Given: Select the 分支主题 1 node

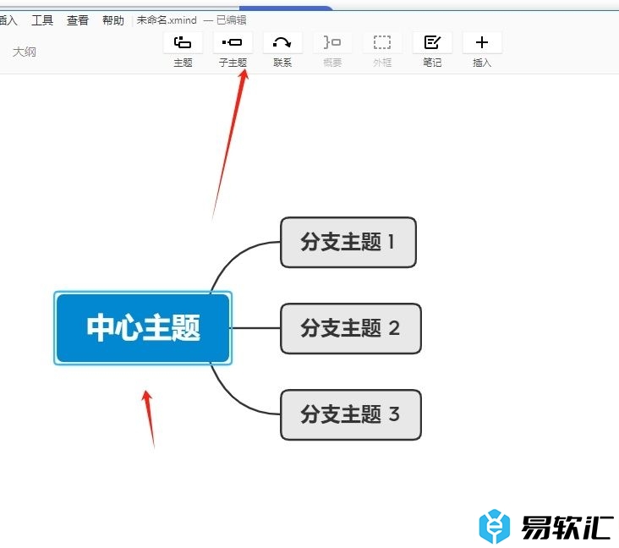Looking at the screenshot, I should click(x=348, y=242).
